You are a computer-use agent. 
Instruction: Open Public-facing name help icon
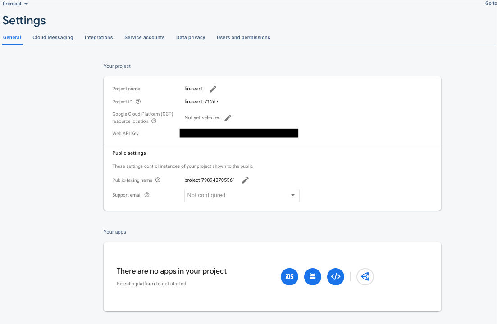(158, 180)
